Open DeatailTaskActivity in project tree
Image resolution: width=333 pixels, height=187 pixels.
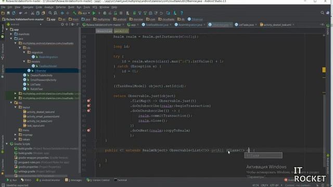pos(41,75)
